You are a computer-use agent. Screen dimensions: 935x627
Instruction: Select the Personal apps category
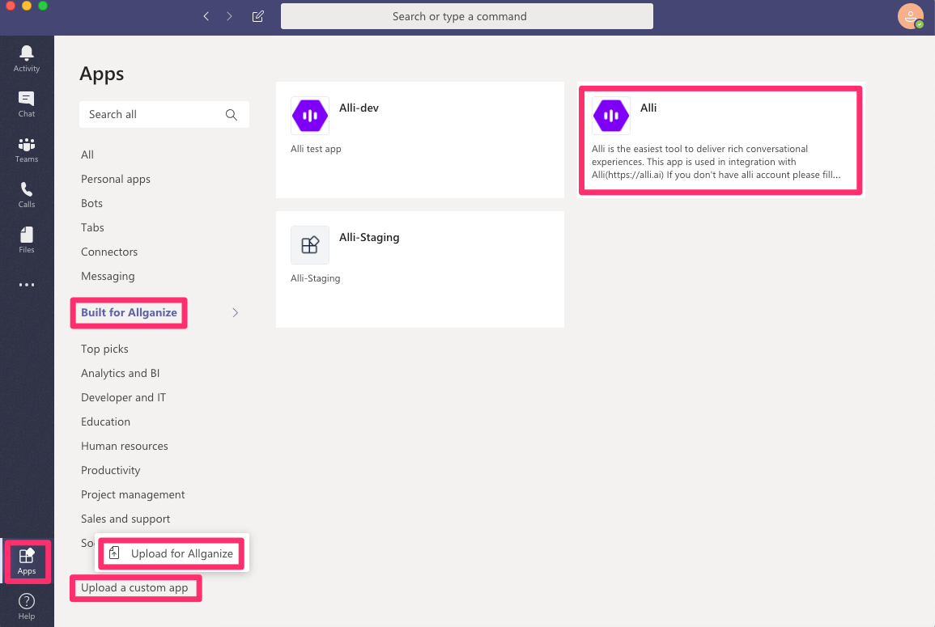point(116,179)
